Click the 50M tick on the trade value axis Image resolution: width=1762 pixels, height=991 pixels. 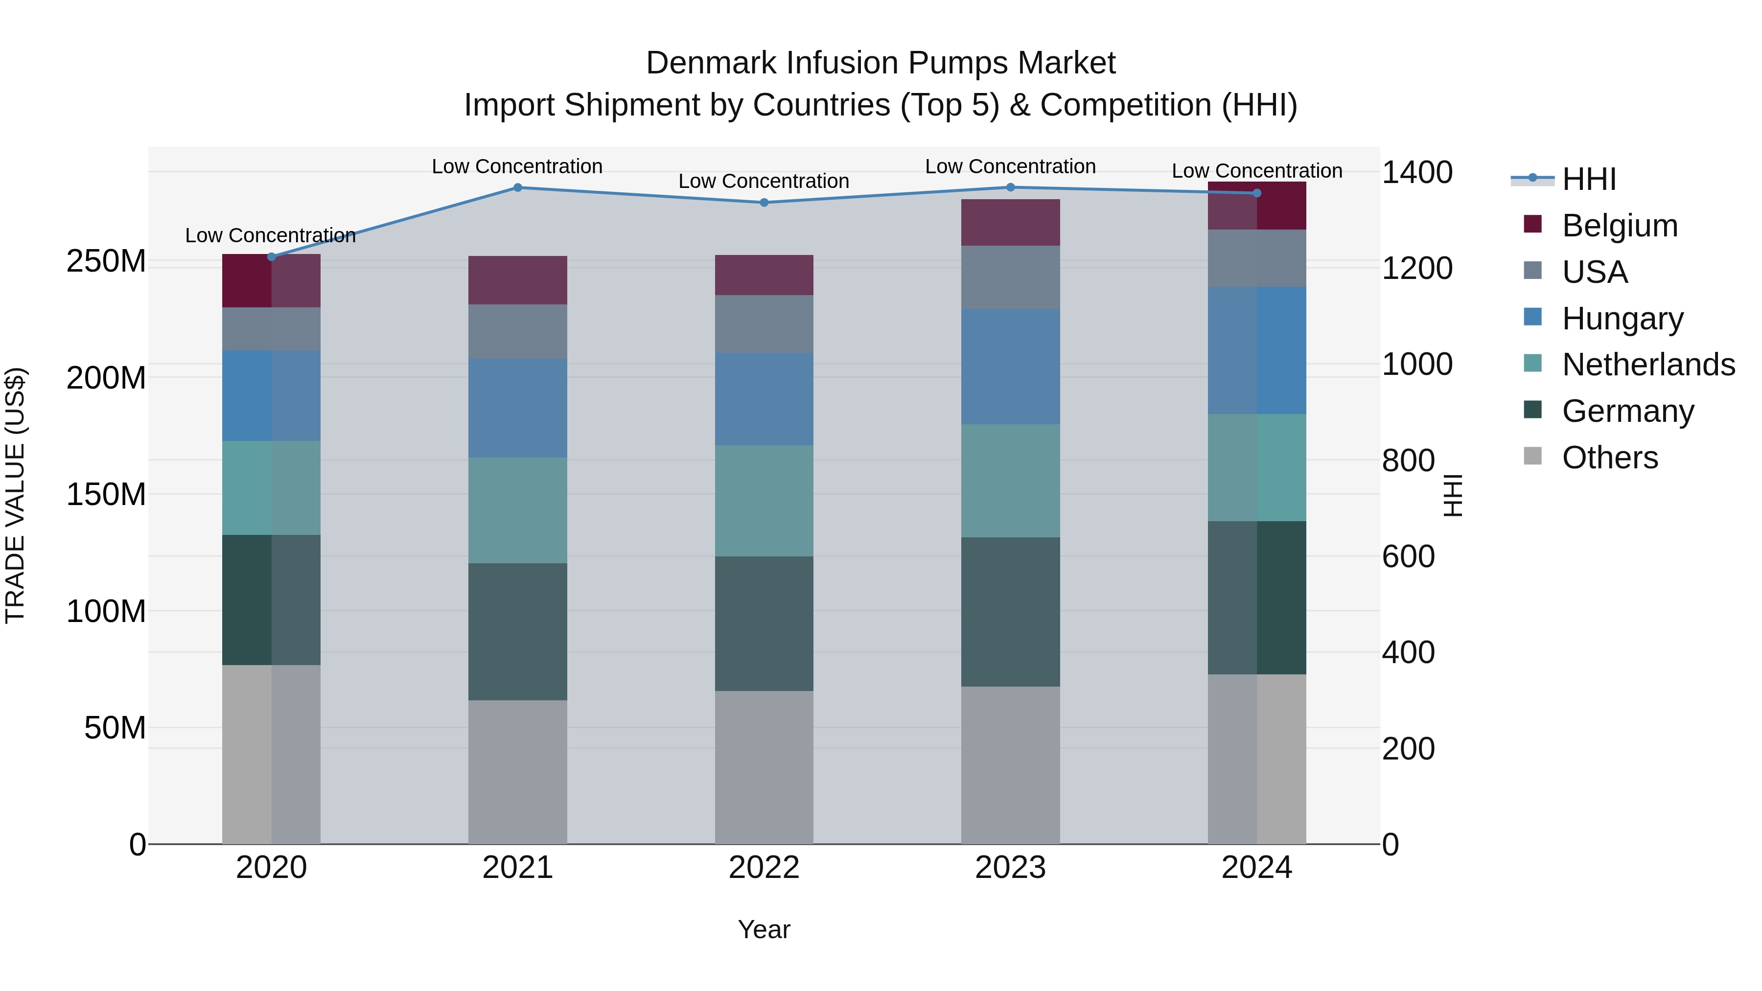coord(115,728)
